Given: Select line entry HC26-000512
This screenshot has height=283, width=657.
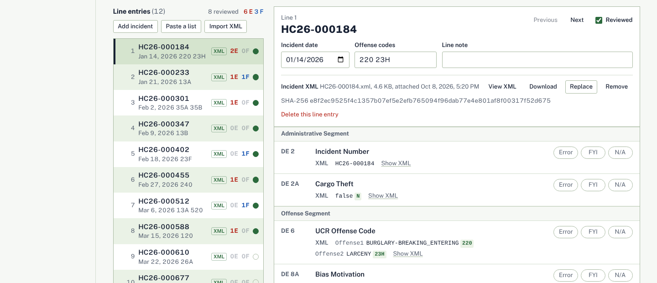Looking at the screenshot, I should (x=189, y=205).
